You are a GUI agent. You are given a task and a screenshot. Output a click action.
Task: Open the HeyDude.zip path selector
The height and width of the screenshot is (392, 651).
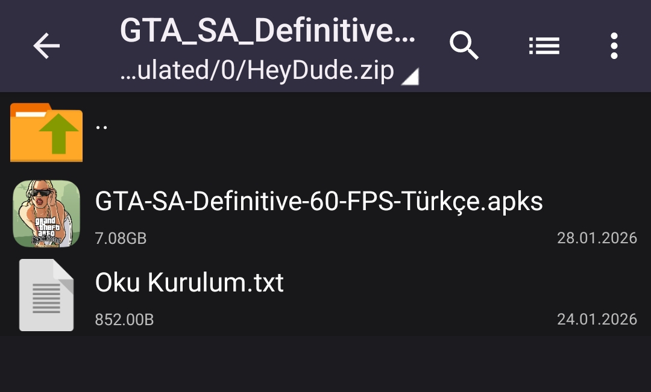tap(257, 71)
